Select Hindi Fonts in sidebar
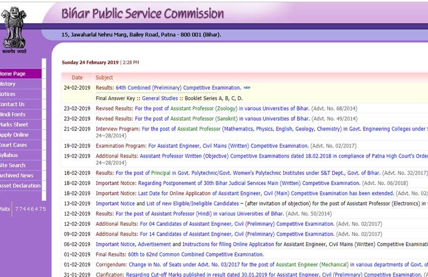 (13, 114)
